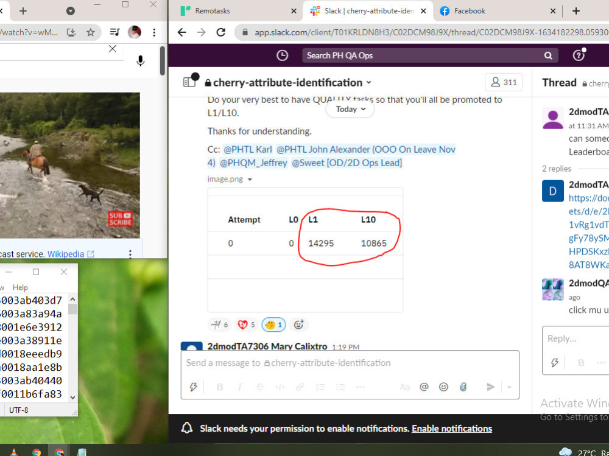Toggle italic formatting in channel composer
Viewport: 609px width, 456px height.
tap(239, 387)
